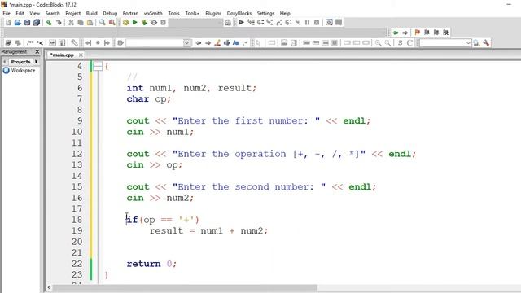
Task: Click the Debug/Continue start icon
Action: pos(242,22)
